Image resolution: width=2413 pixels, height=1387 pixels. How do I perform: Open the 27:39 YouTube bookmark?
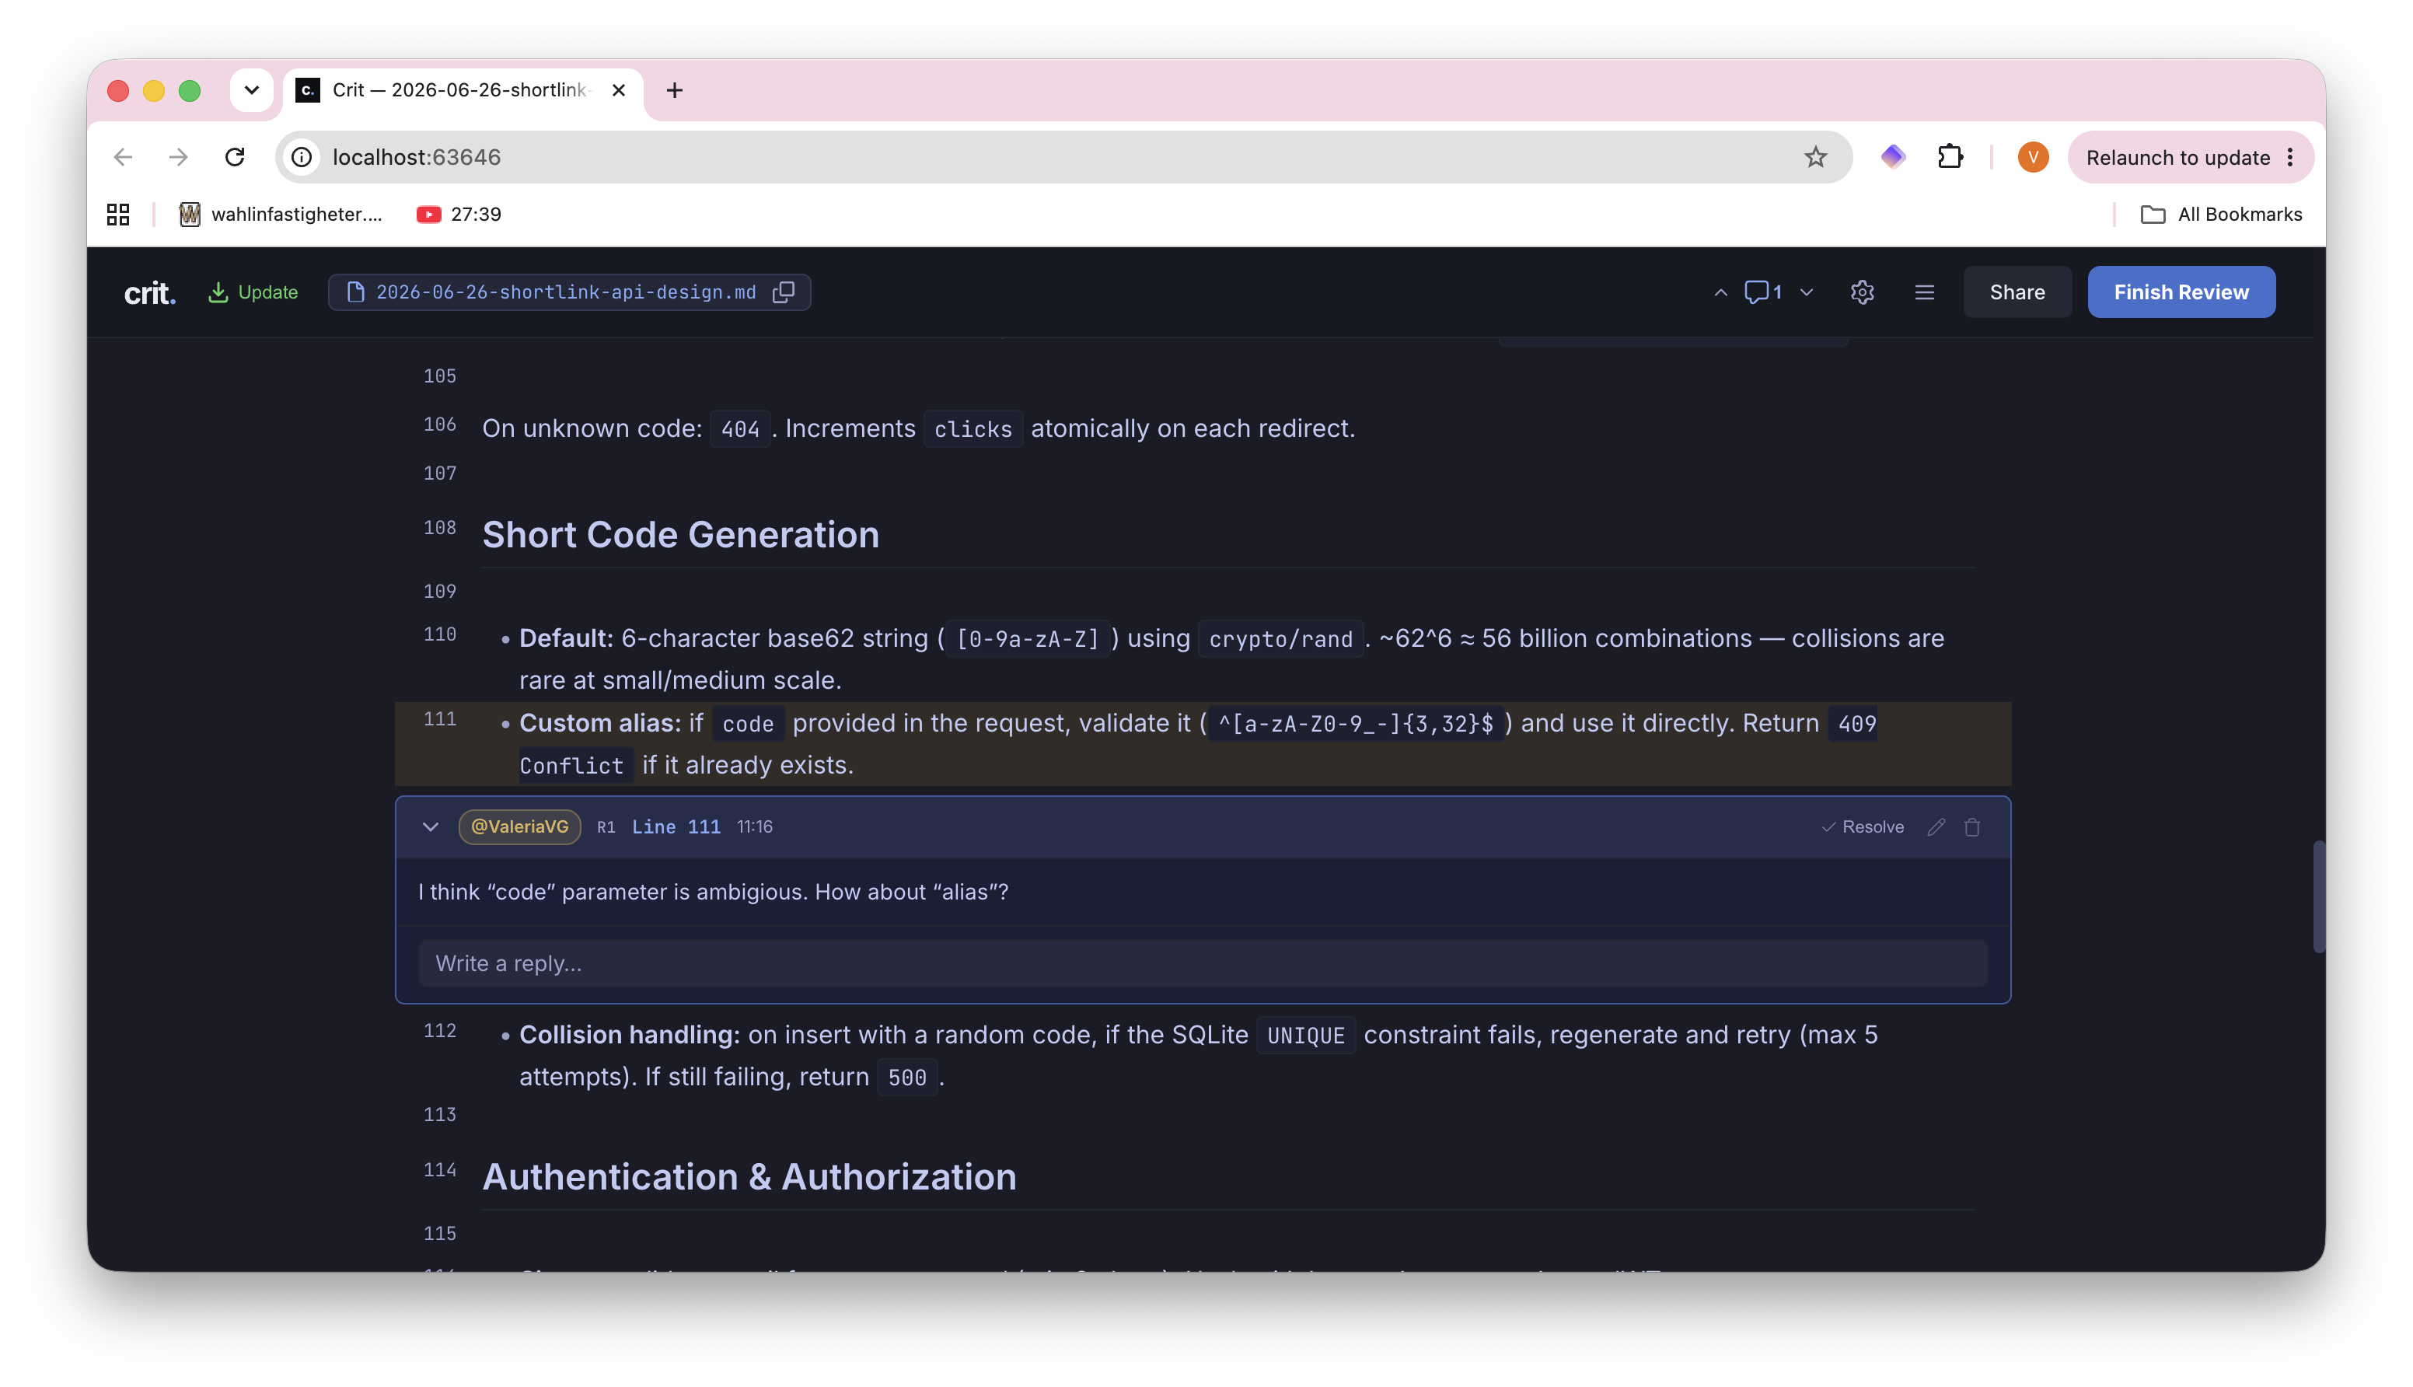(458, 215)
